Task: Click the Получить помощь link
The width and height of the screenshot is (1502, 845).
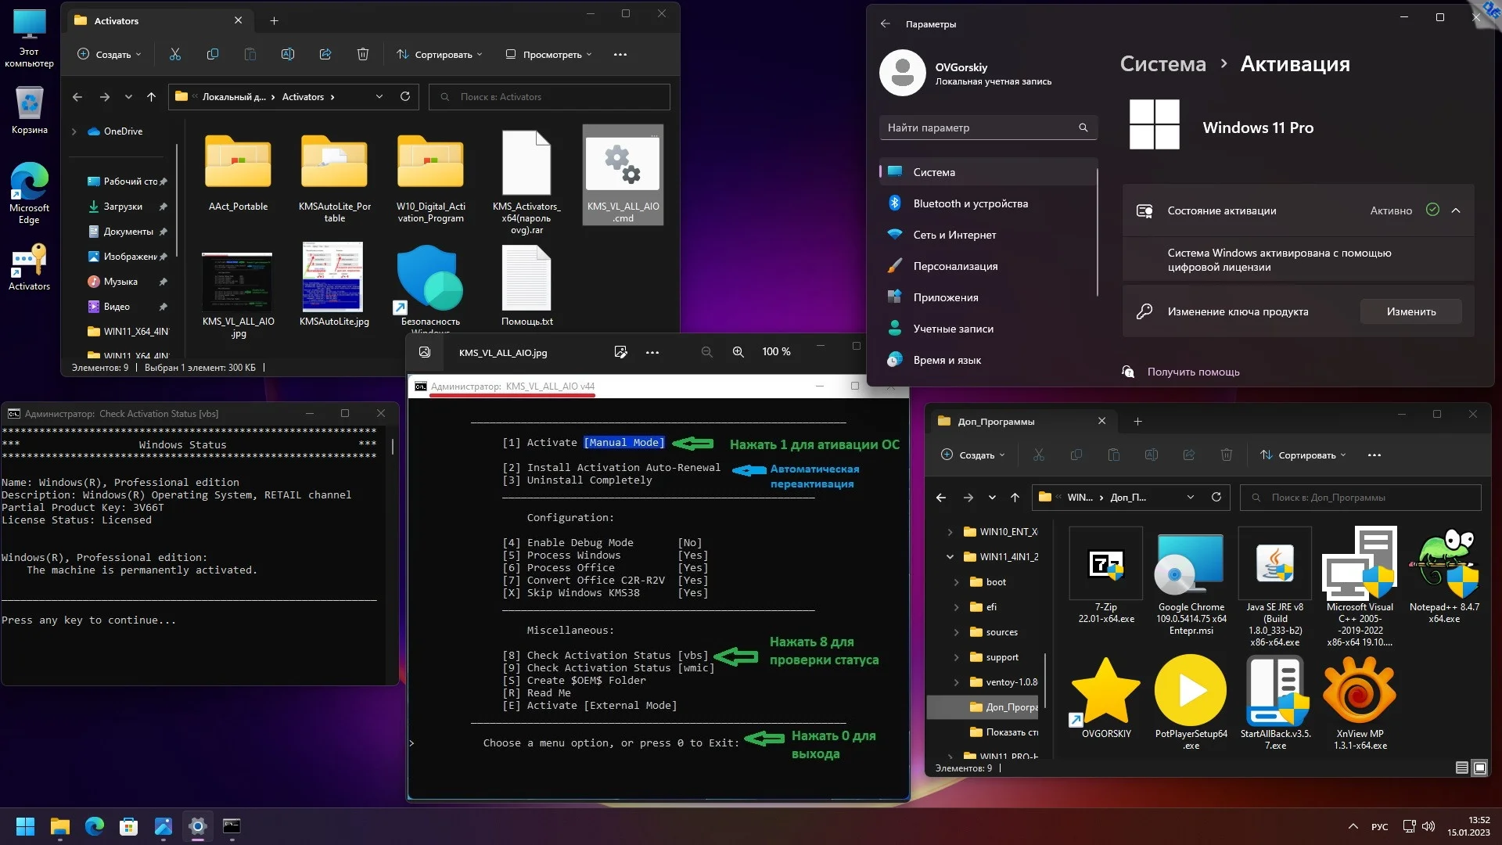Action: coord(1193,372)
